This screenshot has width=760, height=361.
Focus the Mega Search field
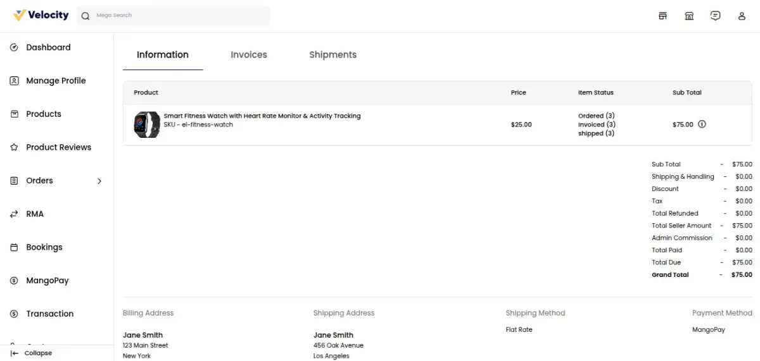(x=173, y=16)
